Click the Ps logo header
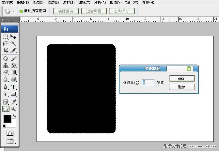The height and width of the screenshot is (151, 219). click(10, 29)
